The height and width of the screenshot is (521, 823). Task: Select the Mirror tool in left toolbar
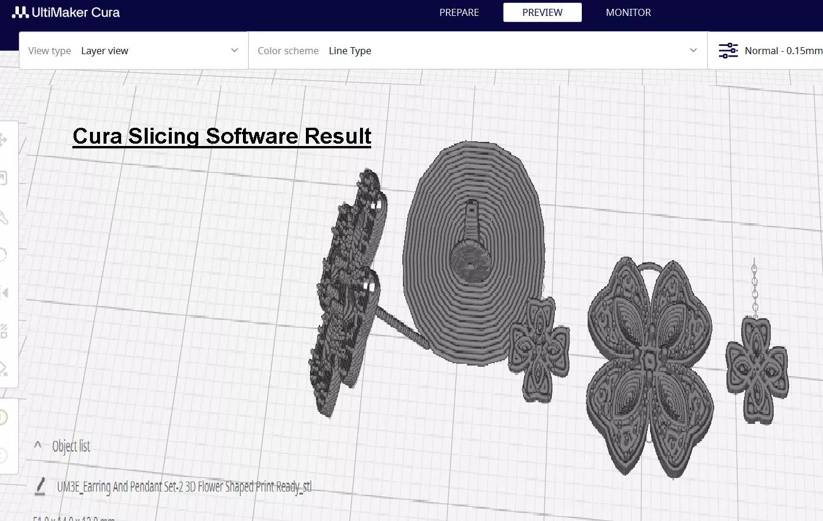(x=3, y=293)
